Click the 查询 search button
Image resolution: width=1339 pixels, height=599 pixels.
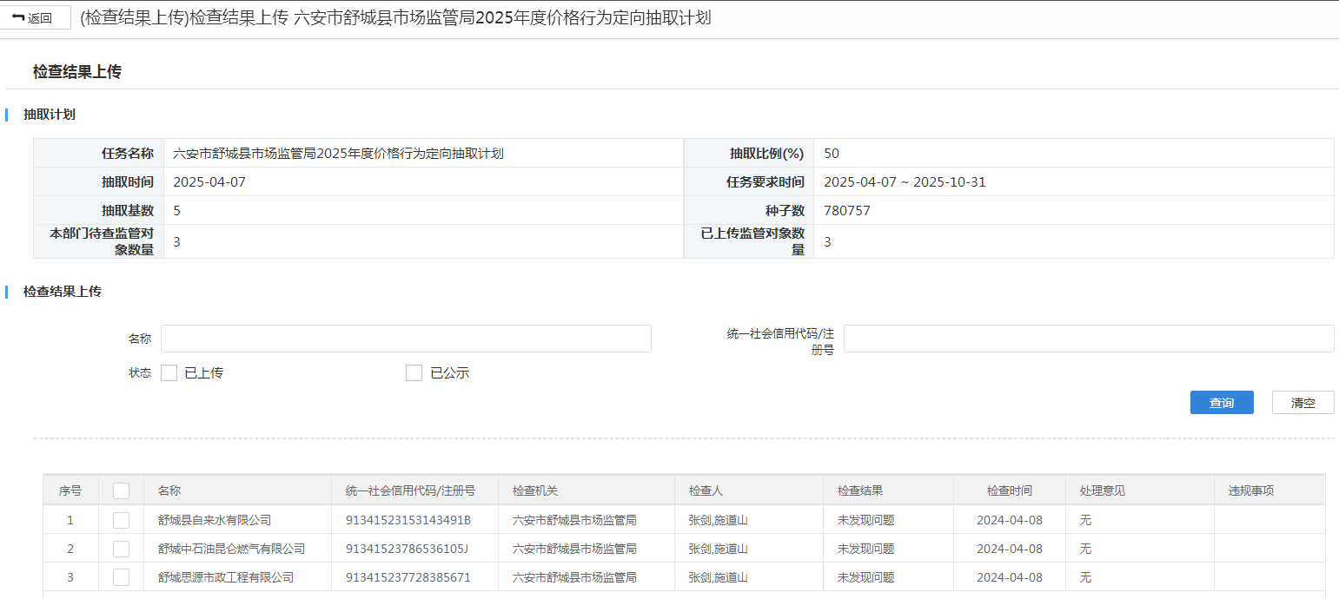coord(1222,403)
